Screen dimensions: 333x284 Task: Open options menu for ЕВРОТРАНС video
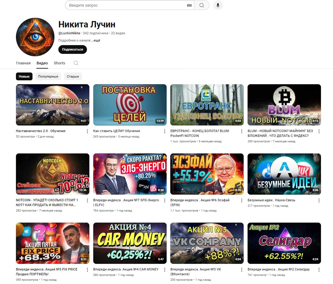pyautogui.click(x=241, y=131)
